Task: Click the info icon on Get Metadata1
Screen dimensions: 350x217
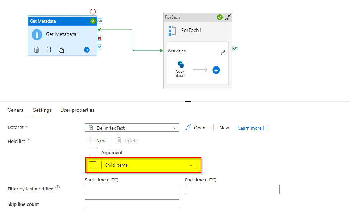Action: click(x=37, y=34)
